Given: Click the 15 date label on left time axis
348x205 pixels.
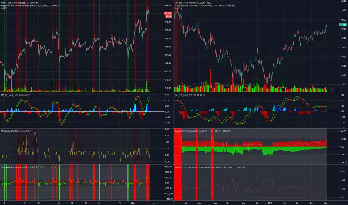Looking at the screenshot, I should pyautogui.click(x=59, y=203).
